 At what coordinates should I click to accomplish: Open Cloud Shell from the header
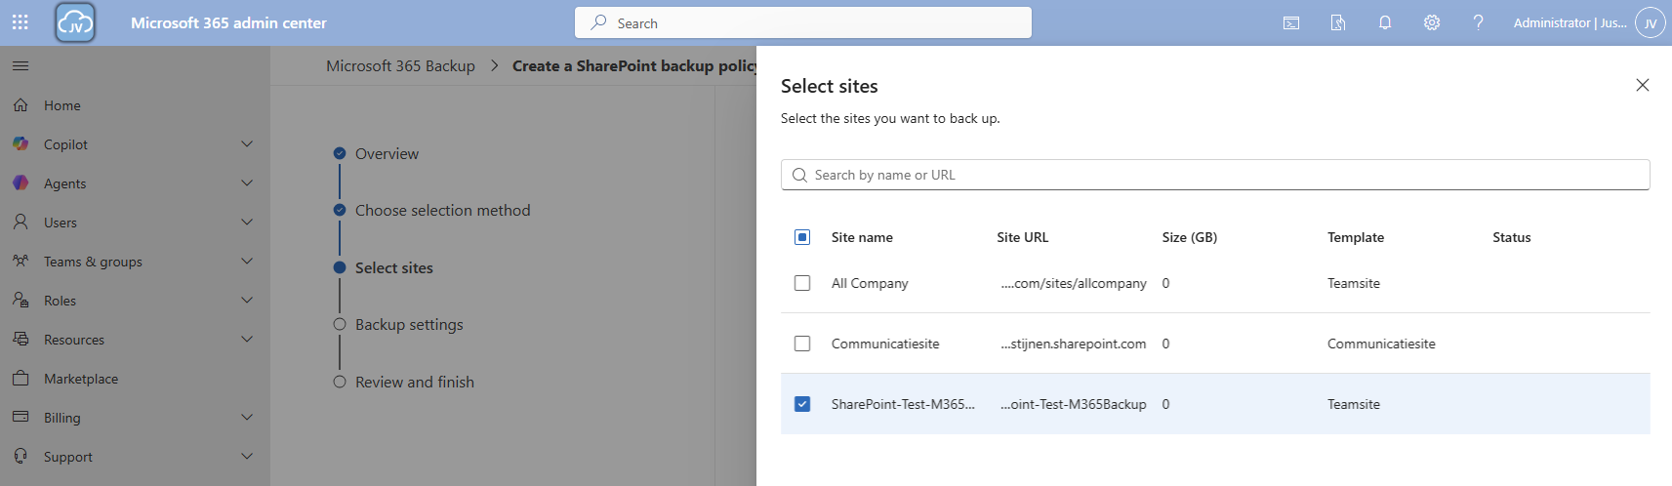pos(1291,22)
